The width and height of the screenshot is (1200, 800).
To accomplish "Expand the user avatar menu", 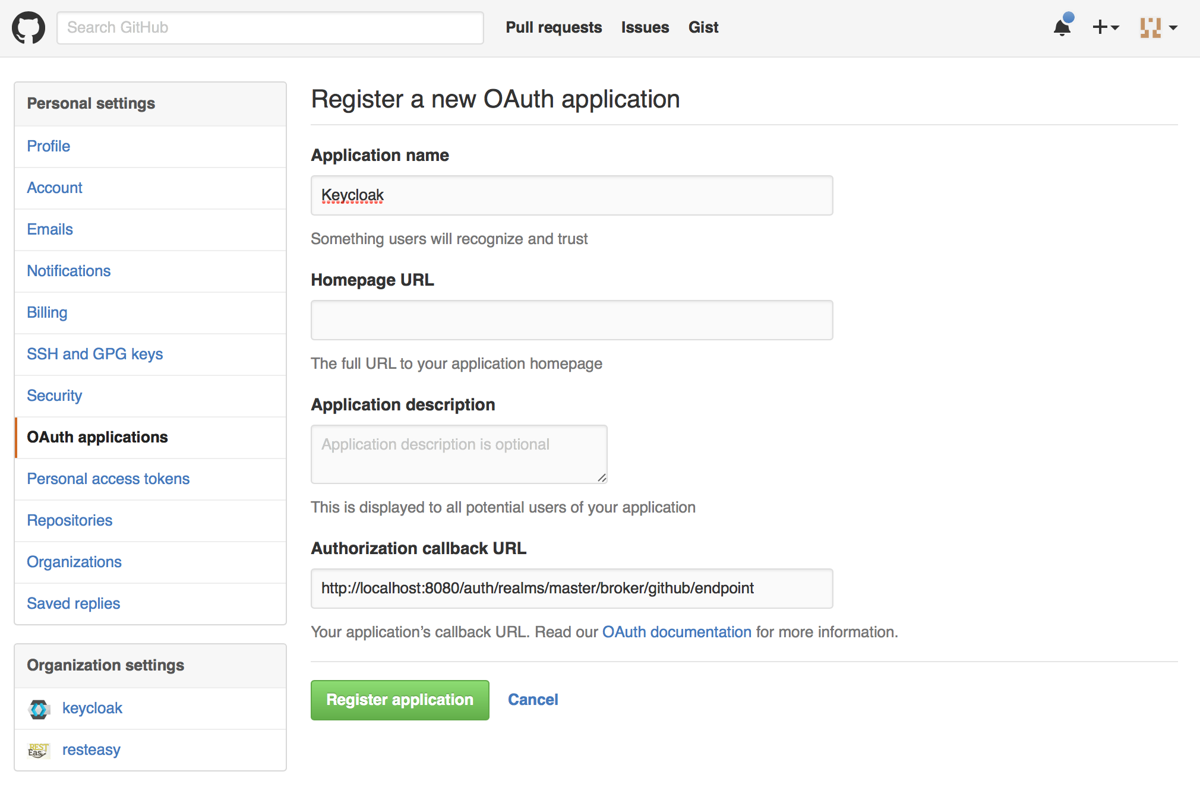I will point(1158,27).
